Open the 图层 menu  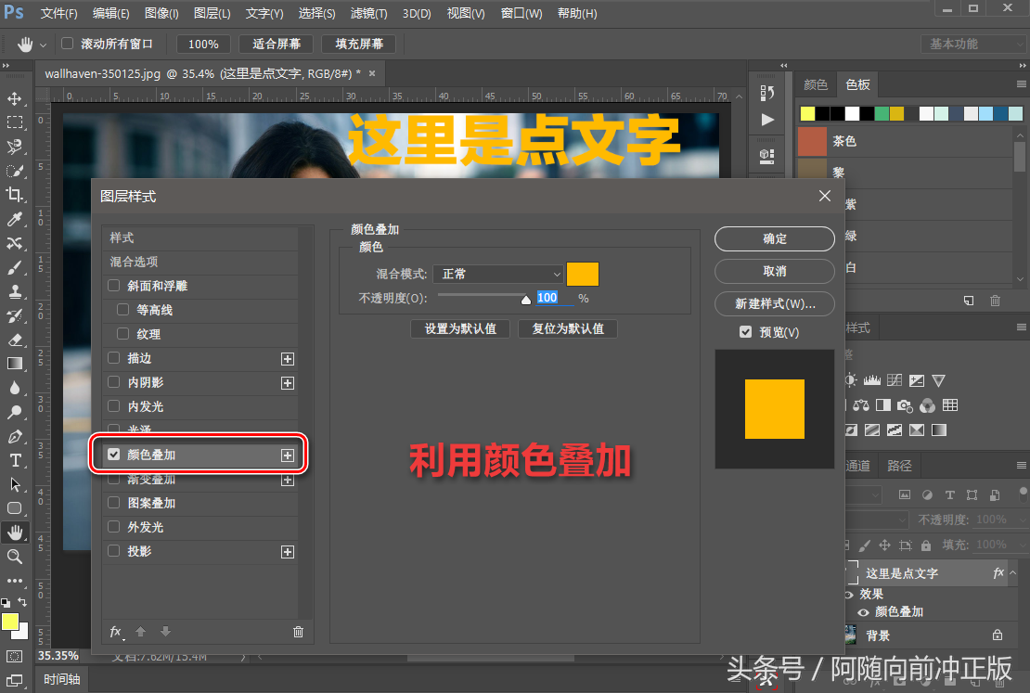click(x=212, y=13)
